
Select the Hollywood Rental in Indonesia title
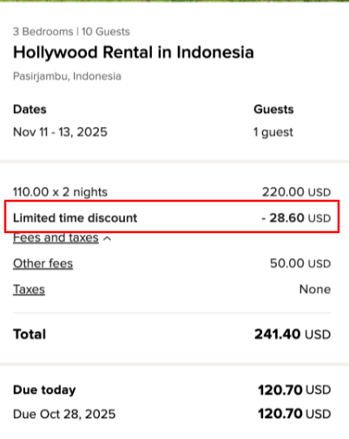134,52
